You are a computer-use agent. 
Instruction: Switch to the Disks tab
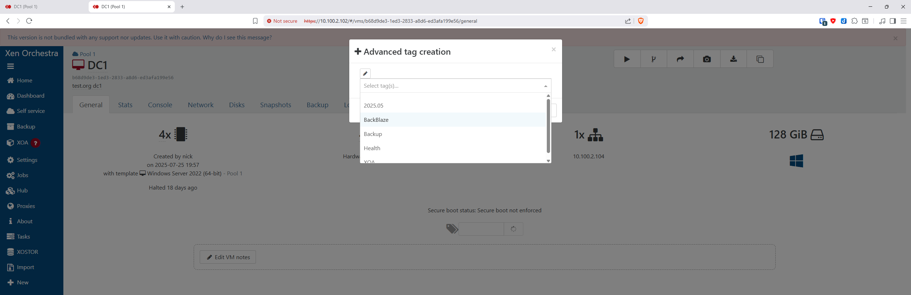237,105
